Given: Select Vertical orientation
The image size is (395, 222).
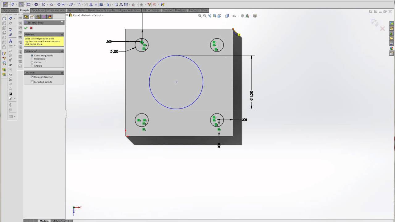Looking at the screenshot, I should tap(32, 62).
